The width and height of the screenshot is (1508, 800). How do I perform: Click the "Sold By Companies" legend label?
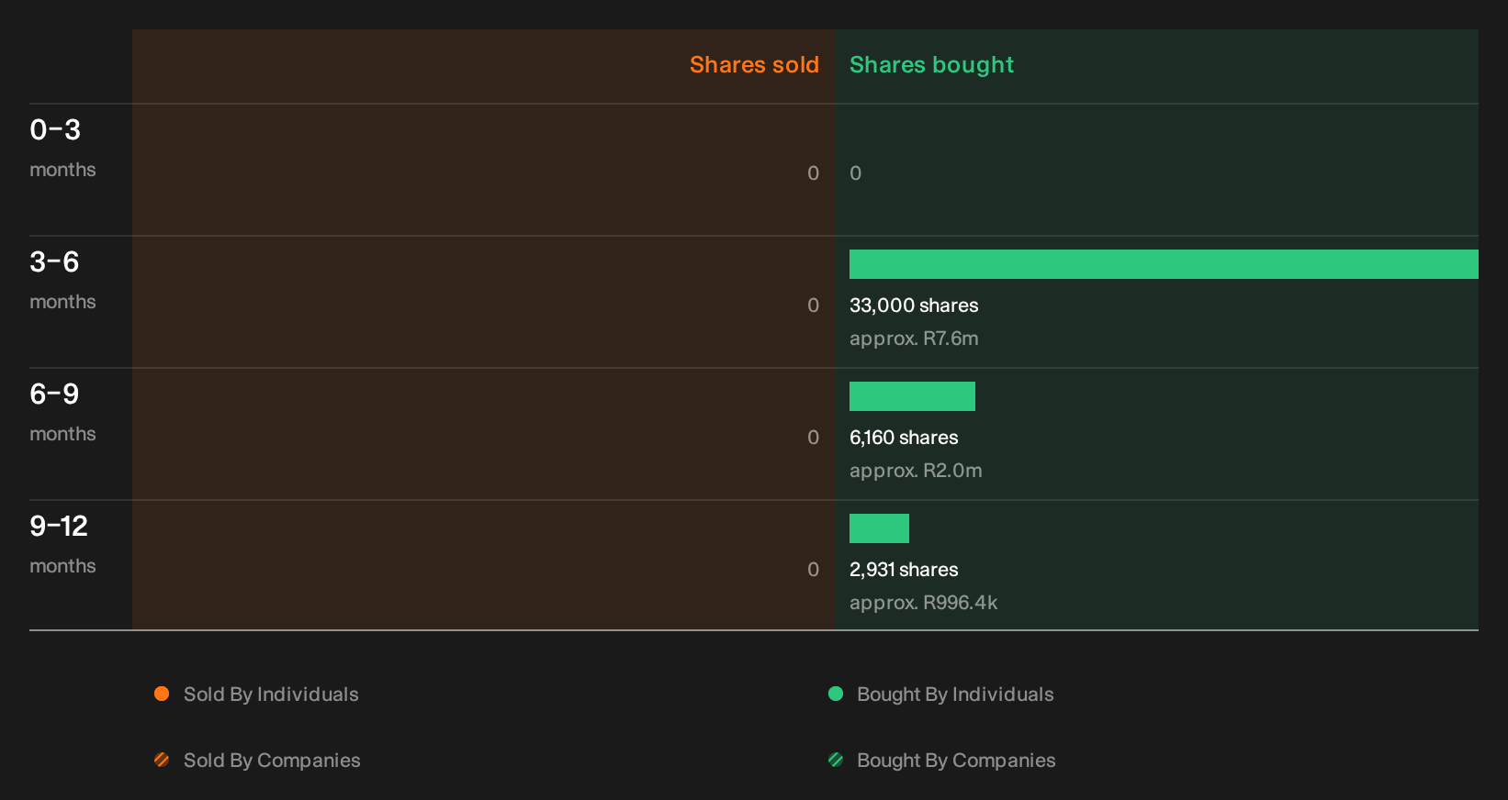click(x=272, y=761)
